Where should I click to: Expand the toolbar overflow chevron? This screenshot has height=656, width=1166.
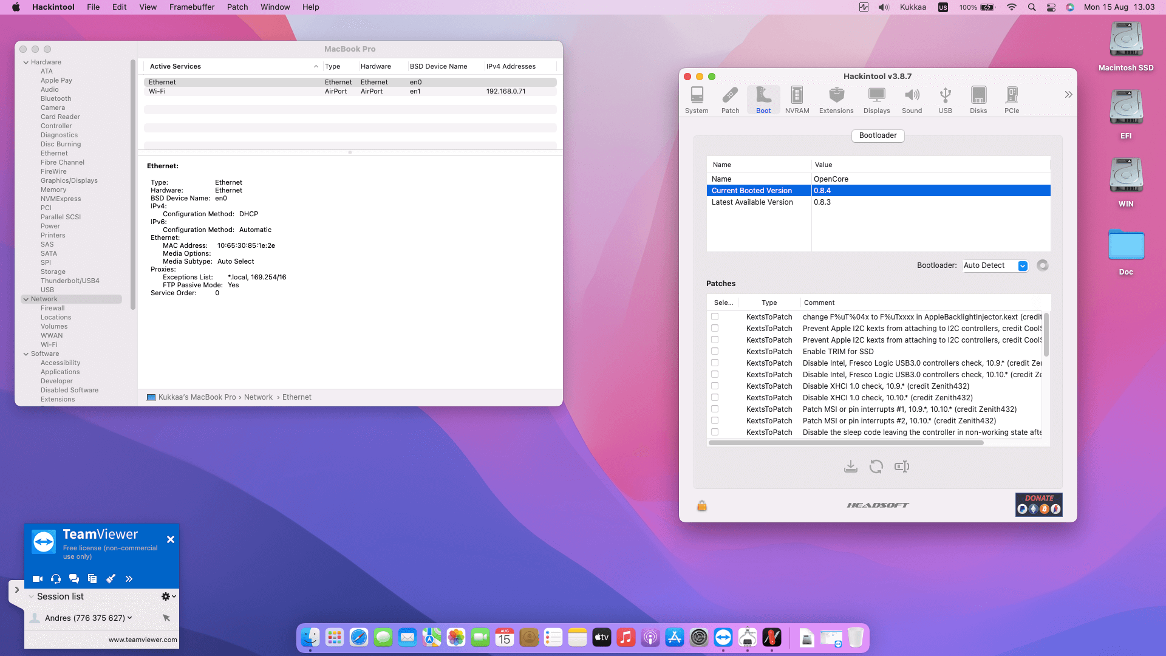[x=1068, y=95]
